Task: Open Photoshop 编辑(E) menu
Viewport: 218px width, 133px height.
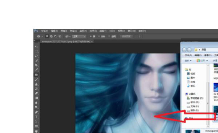Action: coord(54,31)
